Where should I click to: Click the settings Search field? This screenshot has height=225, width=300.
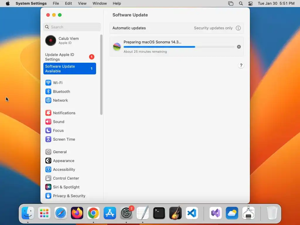[72, 27]
